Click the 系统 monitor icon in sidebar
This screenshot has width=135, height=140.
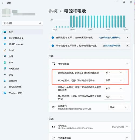click(5, 32)
